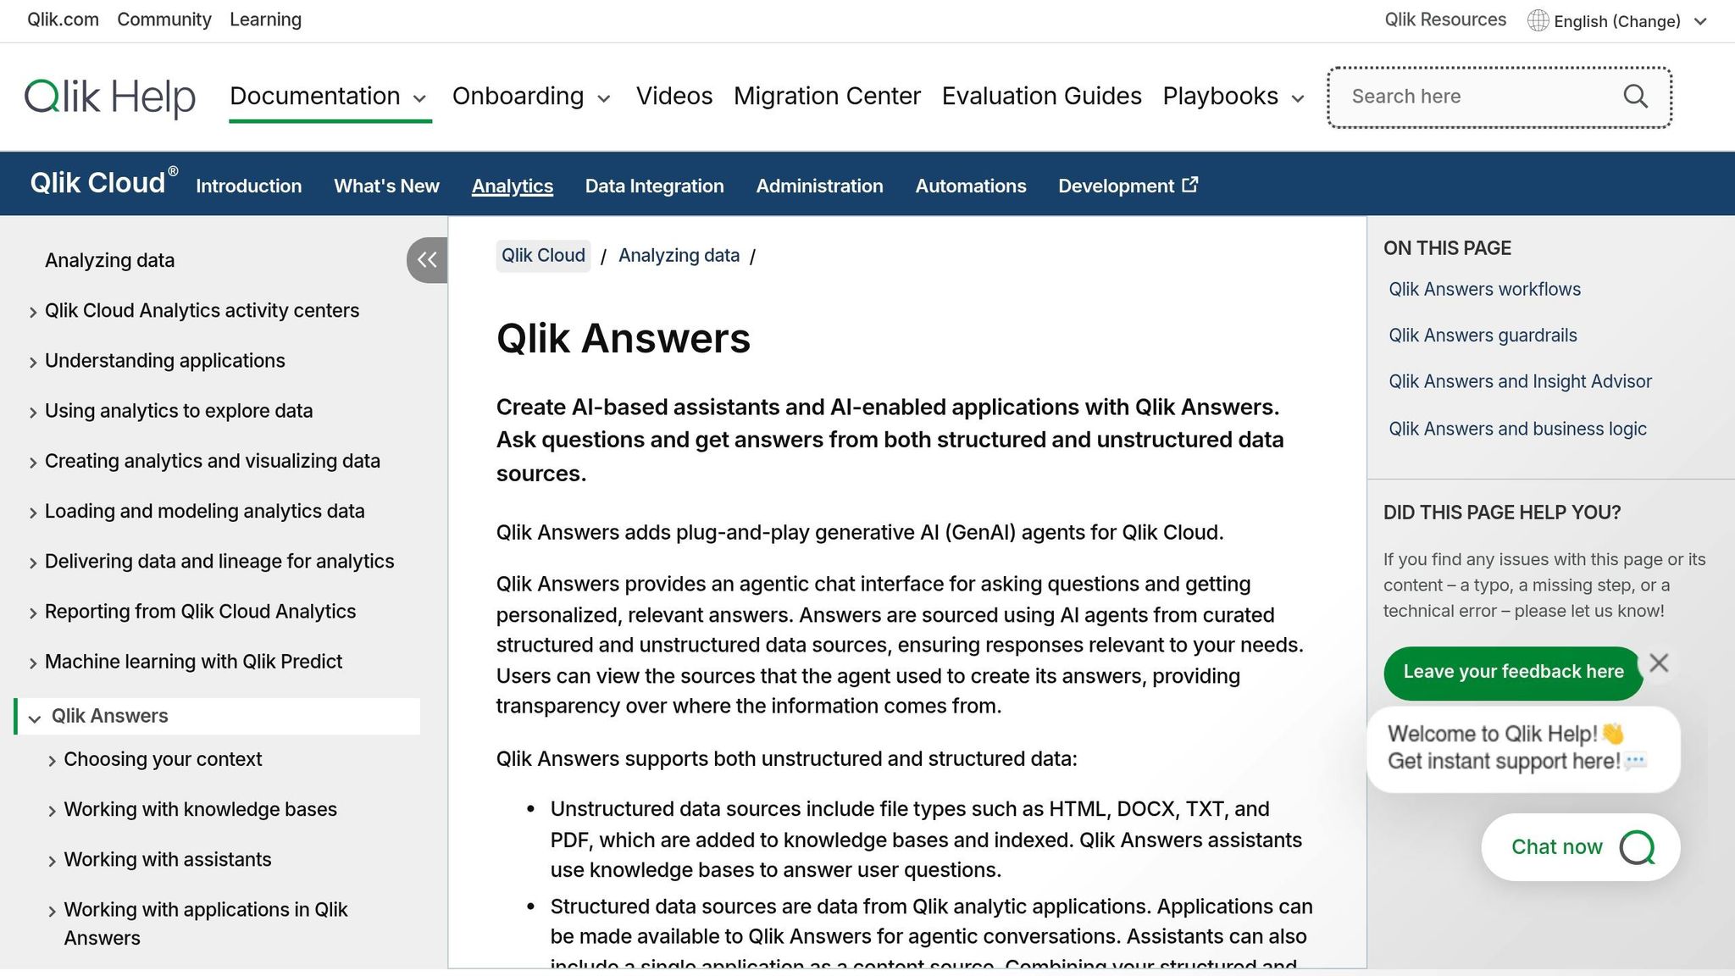Image resolution: width=1735 pixels, height=976 pixels.
Task: Expand Understanding applications section
Action: 33,362
